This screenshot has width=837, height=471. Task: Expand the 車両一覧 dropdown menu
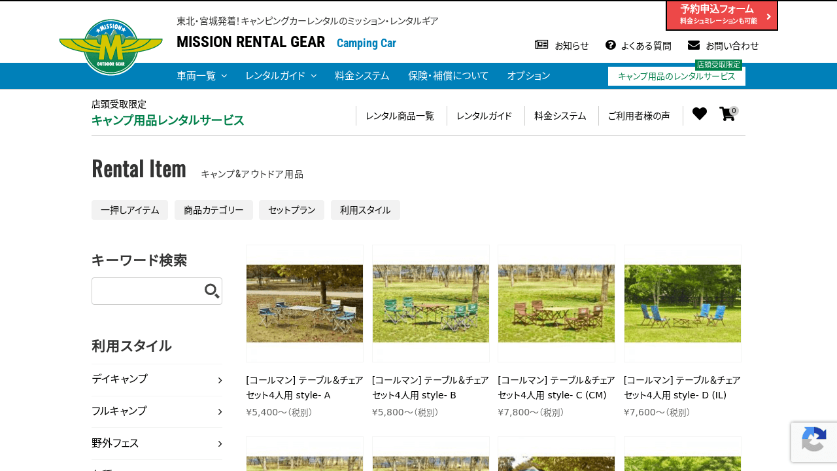(201, 76)
